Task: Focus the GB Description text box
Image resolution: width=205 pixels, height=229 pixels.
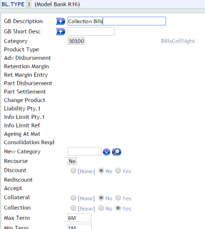Action: tap(117, 21)
